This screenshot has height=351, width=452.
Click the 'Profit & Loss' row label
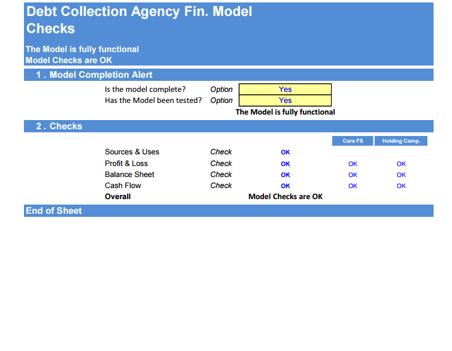click(x=127, y=164)
